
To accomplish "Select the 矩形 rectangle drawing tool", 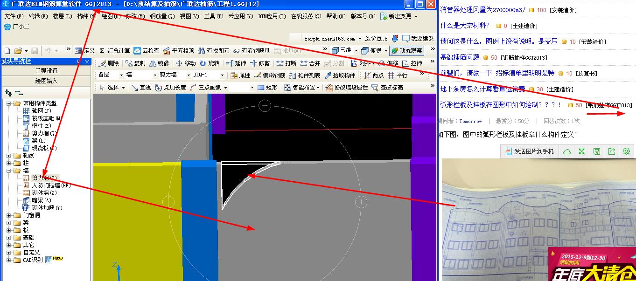I will click(x=267, y=87).
